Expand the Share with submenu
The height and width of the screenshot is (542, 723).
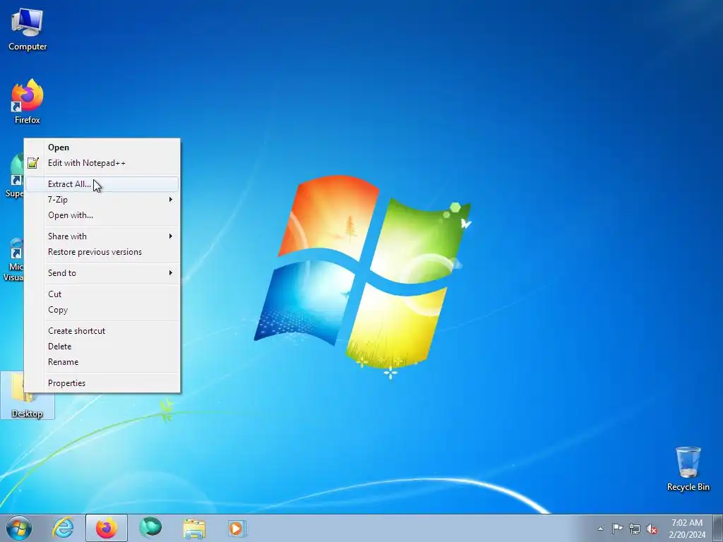click(x=102, y=236)
